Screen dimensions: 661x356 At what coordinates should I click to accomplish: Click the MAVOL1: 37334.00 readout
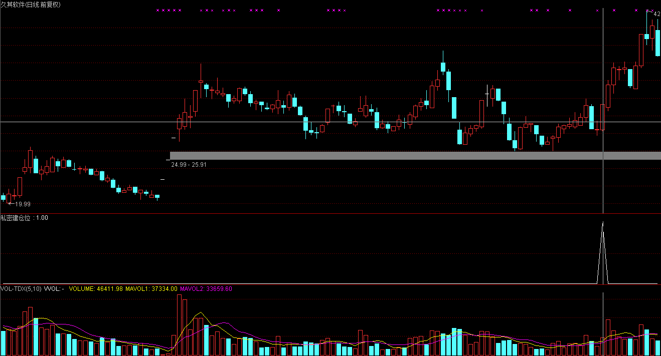tap(151, 289)
